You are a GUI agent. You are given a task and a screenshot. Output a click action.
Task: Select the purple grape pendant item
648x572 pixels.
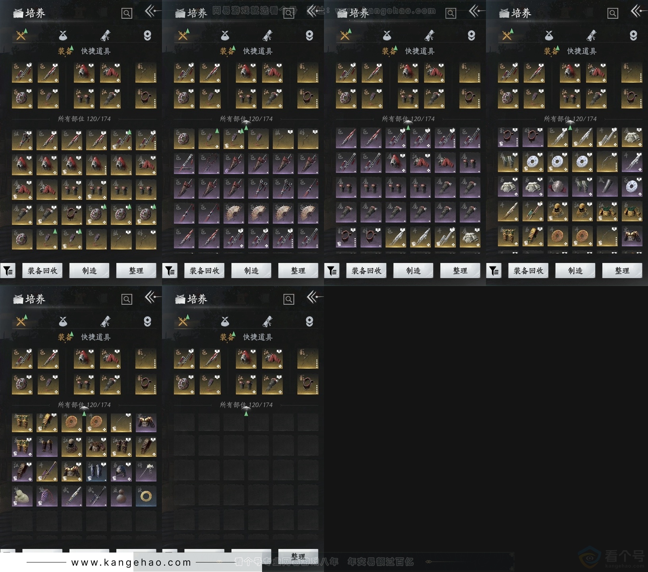click(47, 496)
